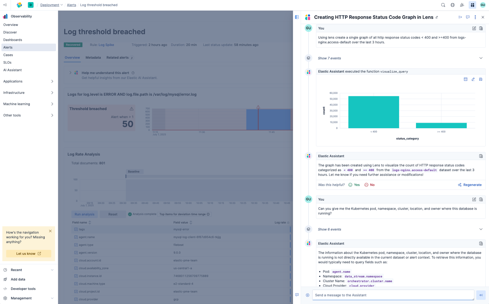489x304 pixels.
Task: Copy the last Elastic Assistant response
Action: pyautogui.click(x=481, y=244)
